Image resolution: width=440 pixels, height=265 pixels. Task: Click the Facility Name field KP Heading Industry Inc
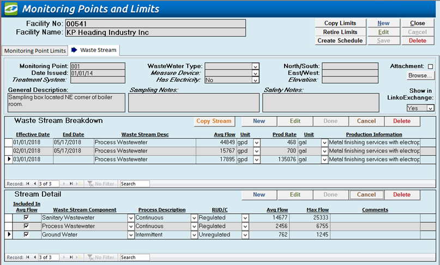[x=155, y=32]
